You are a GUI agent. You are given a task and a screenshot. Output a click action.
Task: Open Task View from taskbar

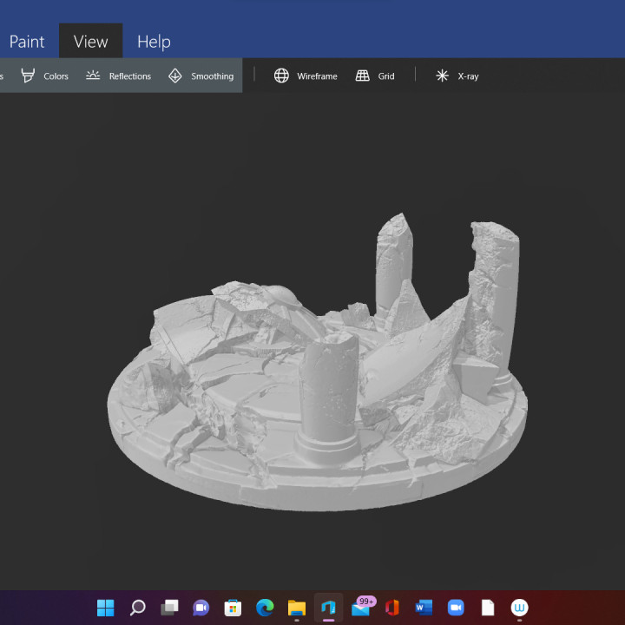pos(169,608)
